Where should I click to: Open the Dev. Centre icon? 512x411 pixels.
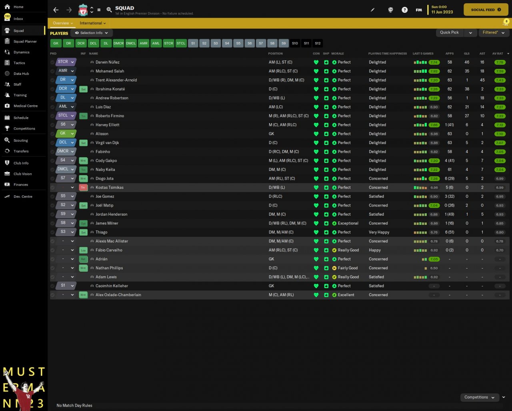7,196
